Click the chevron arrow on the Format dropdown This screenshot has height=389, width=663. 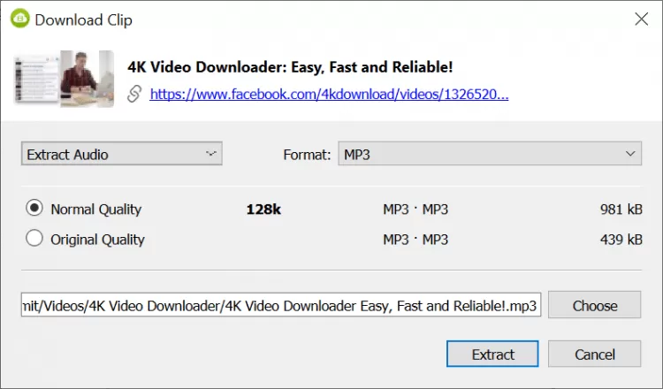pyautogui.click(x=630, y=154)
